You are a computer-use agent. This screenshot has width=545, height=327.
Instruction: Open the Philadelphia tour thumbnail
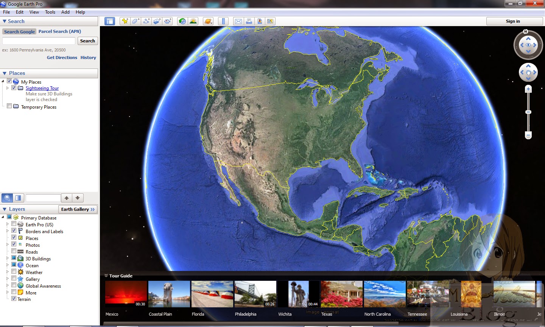(x=255, y=294)
